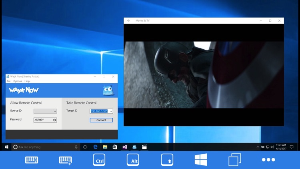
Task: Expand the Target ID dropdown arrow
Action: pyautogui.click(x=111, y=111)
